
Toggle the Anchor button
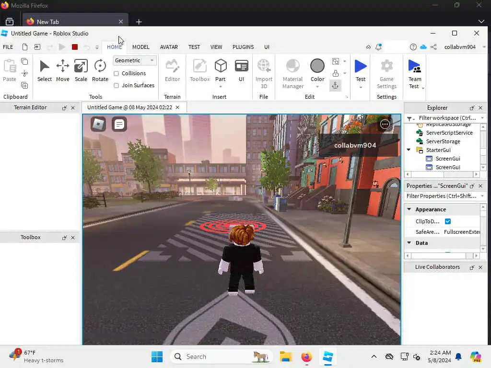tap(335, 85)
